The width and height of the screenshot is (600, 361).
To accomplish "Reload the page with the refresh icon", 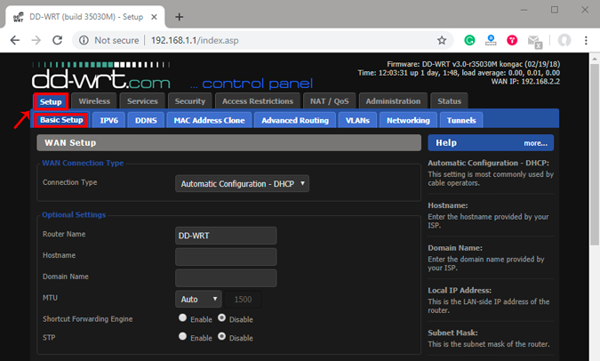I will (58, 40).
